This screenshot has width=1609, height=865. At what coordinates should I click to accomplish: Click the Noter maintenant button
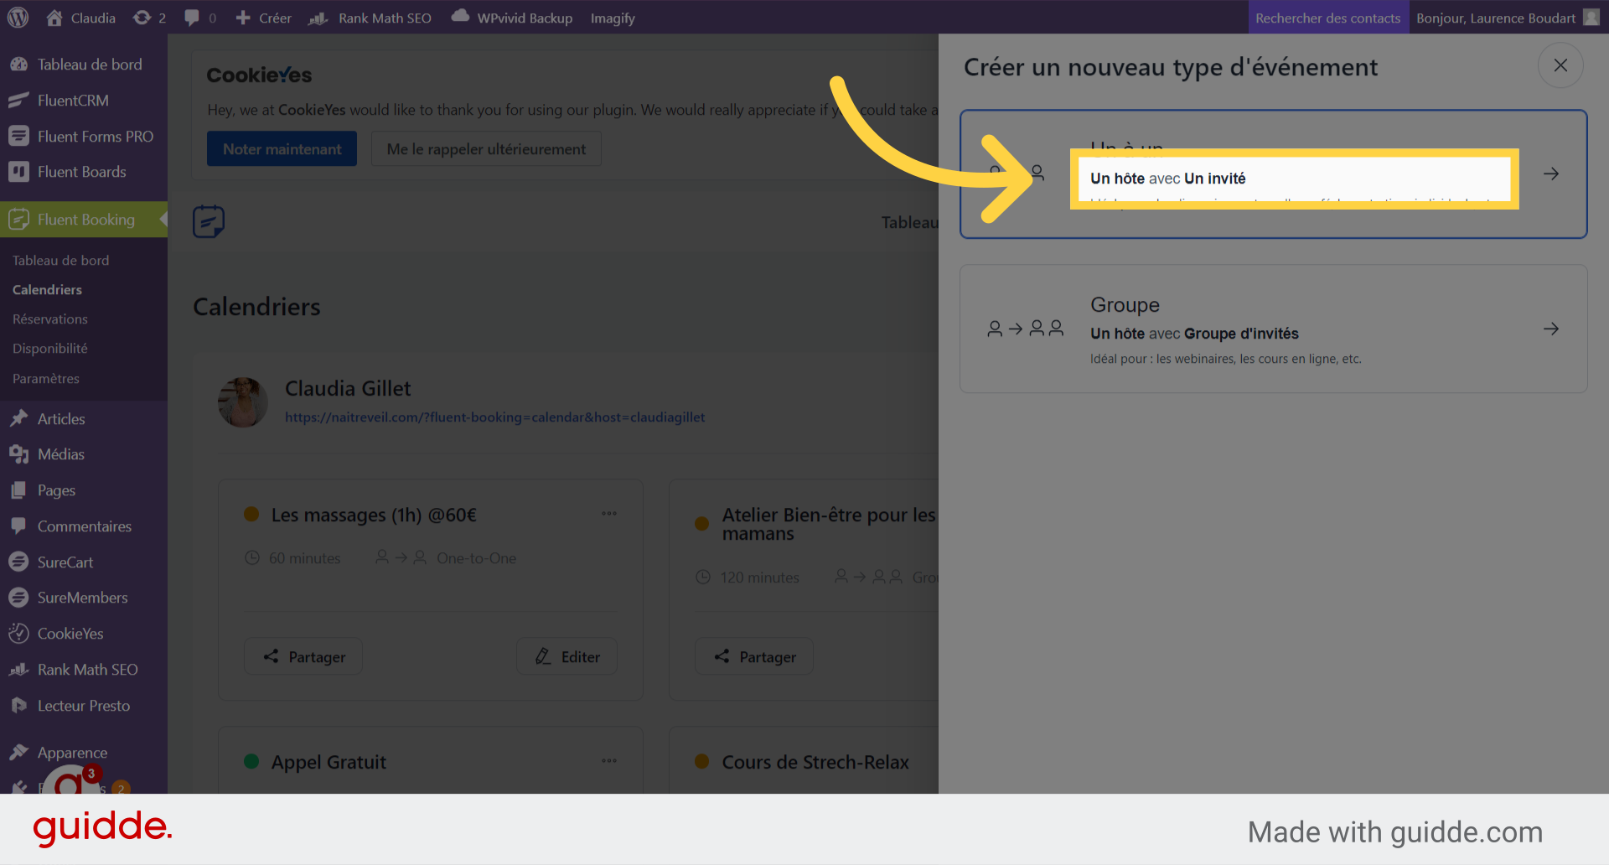282,148
